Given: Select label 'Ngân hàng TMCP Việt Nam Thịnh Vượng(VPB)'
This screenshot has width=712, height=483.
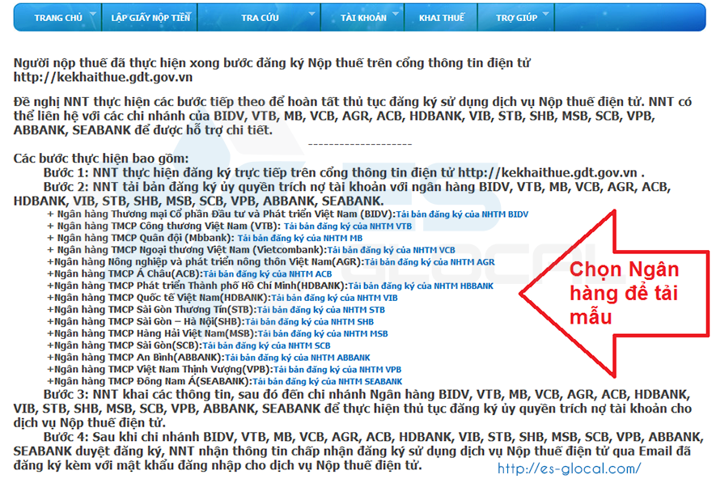Looking at the screenshot, I should pyautogui.click(x=163, y=370).
